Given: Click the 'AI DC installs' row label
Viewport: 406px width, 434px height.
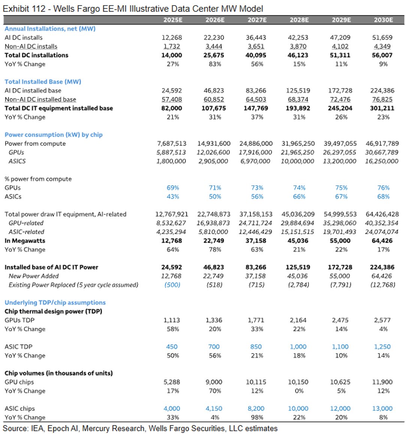Looking at the screenshot, I should tap(24, 38).
